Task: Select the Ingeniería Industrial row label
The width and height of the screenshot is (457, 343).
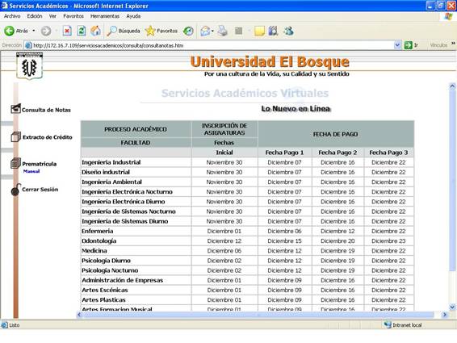Action: 111,162
